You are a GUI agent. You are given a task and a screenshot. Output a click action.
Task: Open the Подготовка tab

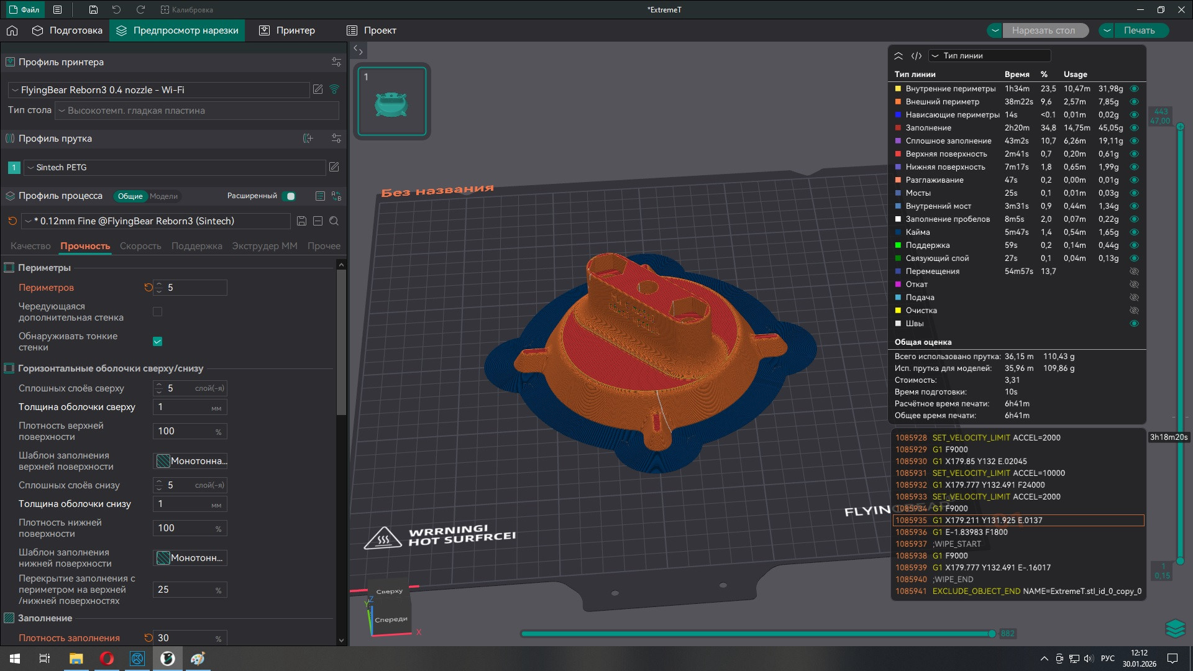click(x=67, y=30)
